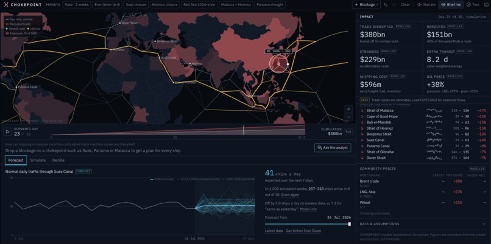Viewport: 491px width, 244px height.
Task: Start narration with the Narrate speaker button
Action: [426, 5]
